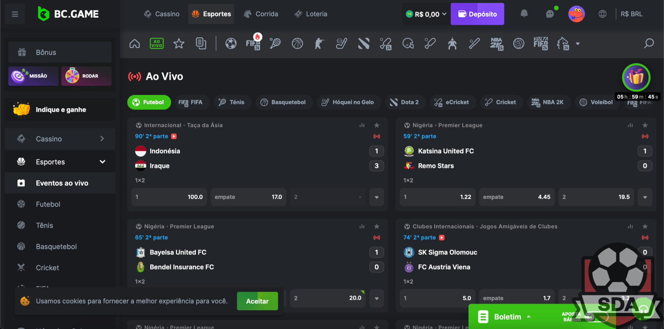Open the Bônus sidebar button
Image resolution: width=664 pixels, height=329 pixels.
[60, 52]
